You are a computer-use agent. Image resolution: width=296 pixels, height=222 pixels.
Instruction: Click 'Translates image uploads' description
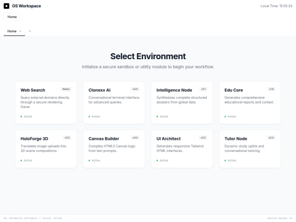pos(43,149)
